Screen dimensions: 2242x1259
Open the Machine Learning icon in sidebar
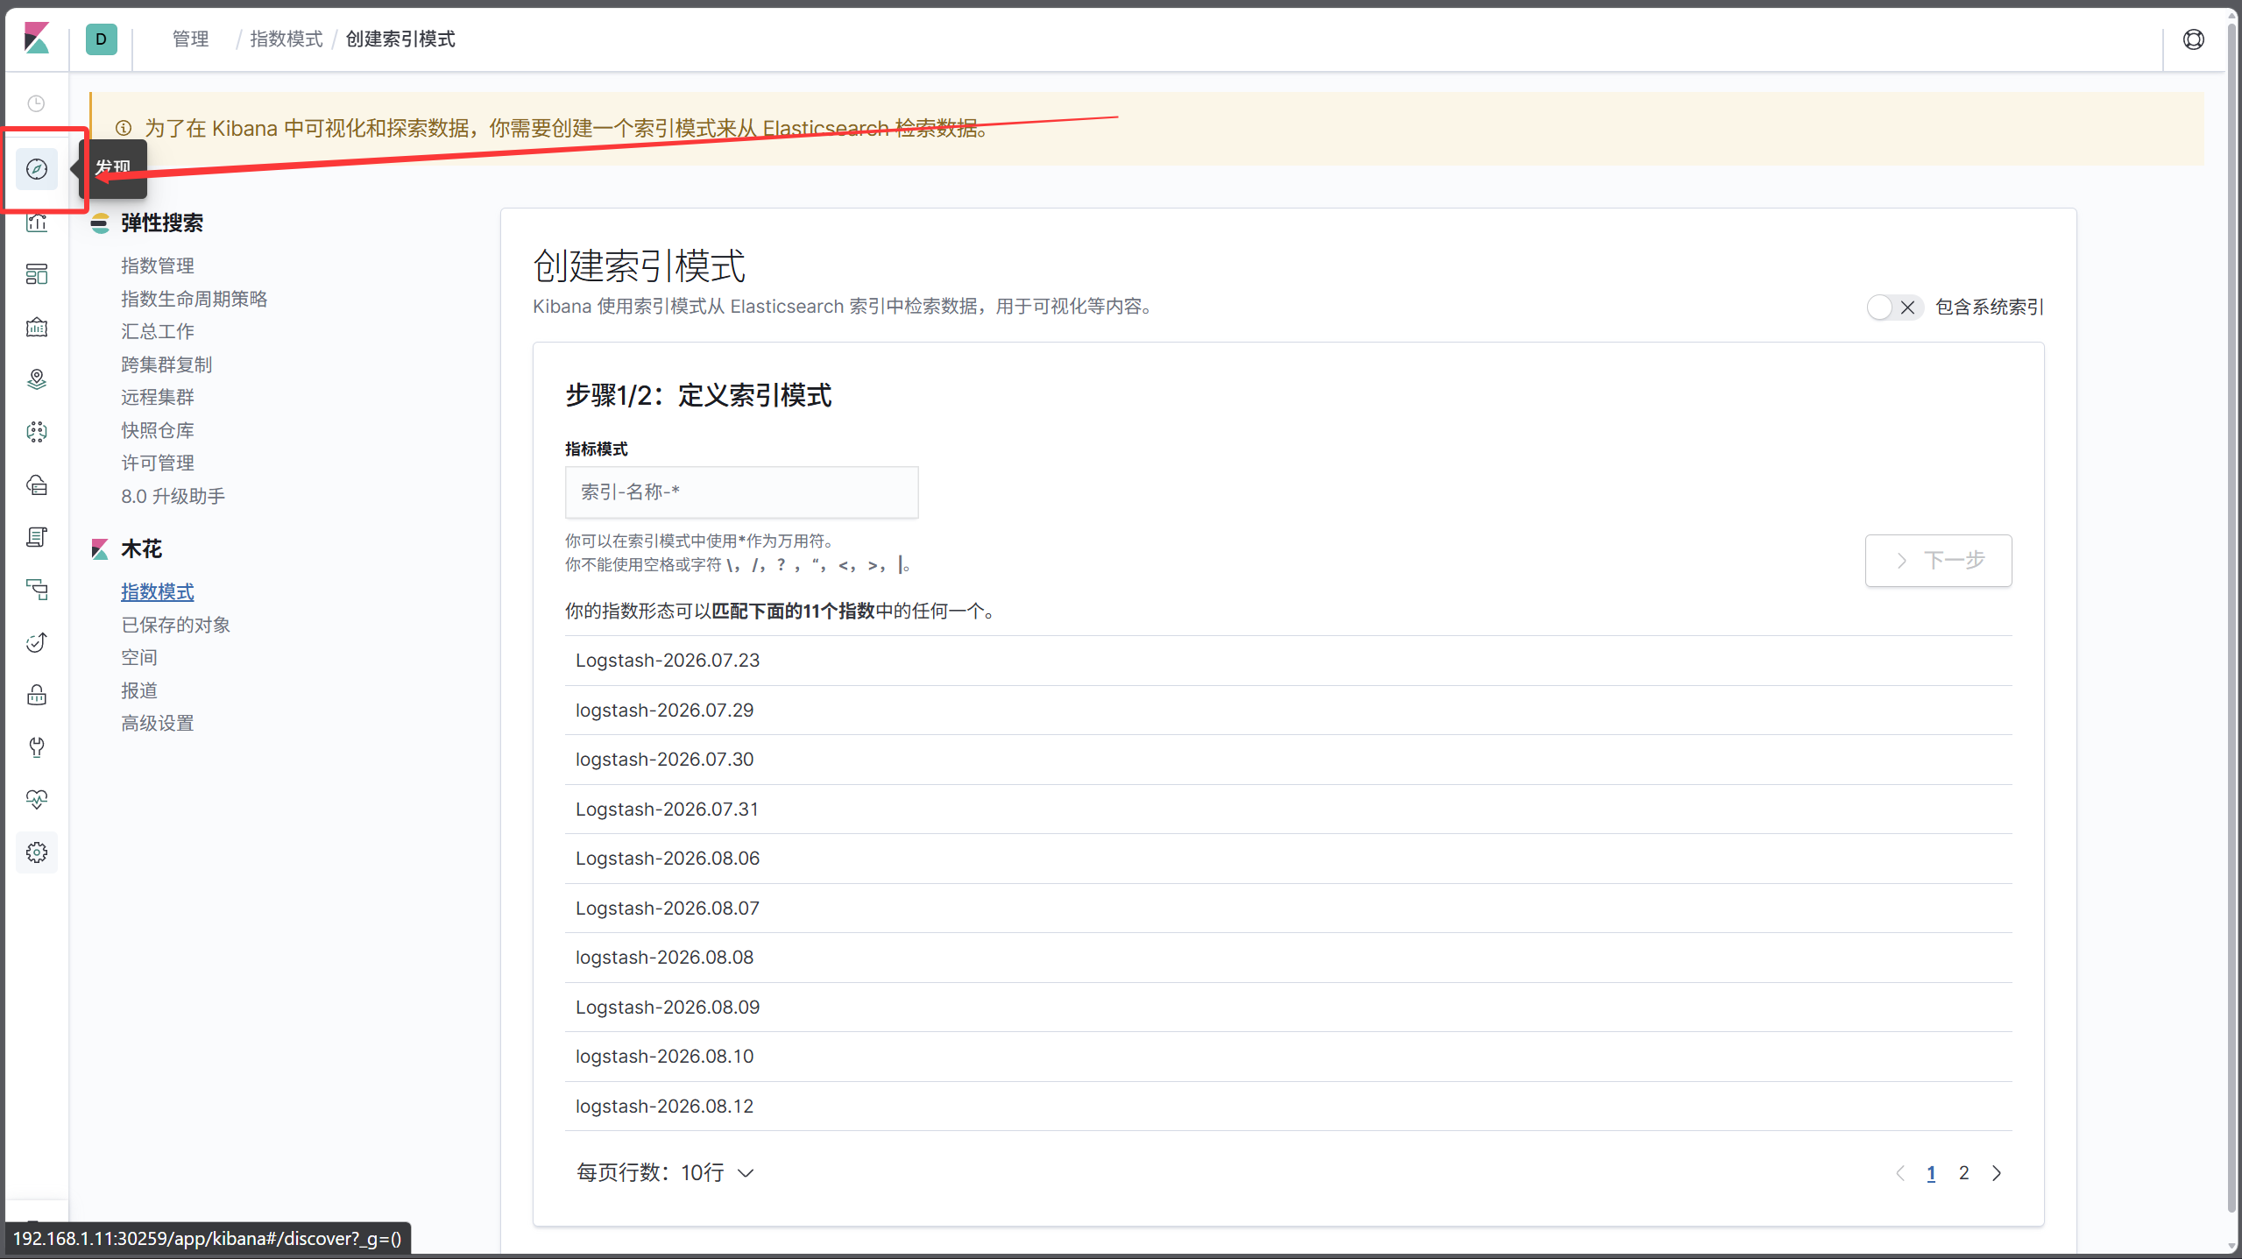click(37, 432)
